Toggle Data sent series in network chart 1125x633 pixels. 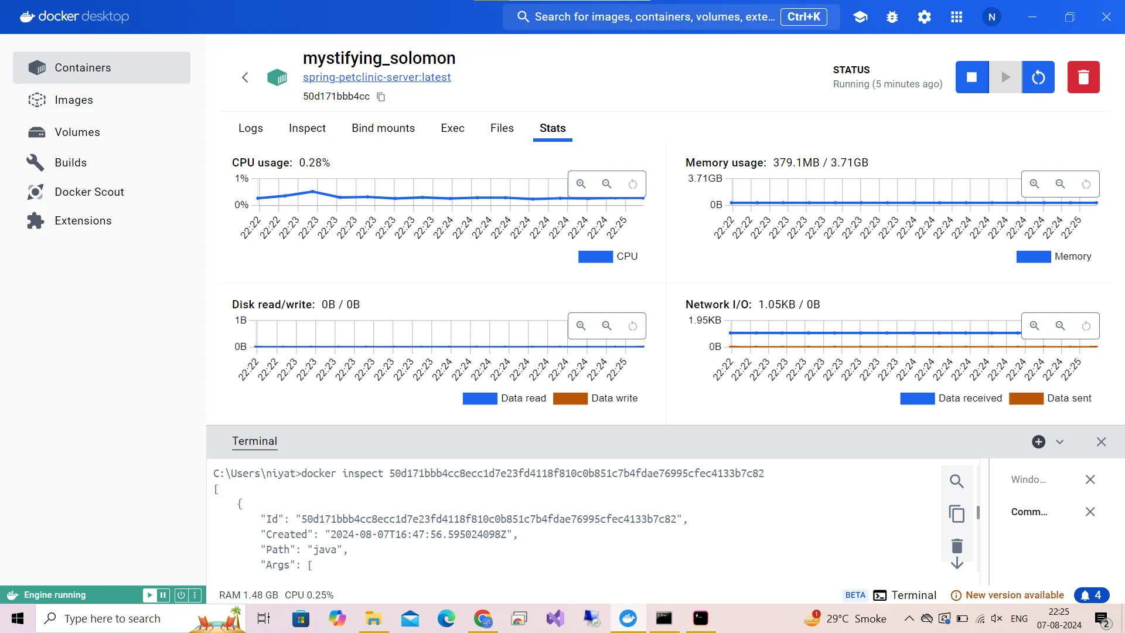pos(1025,399)
